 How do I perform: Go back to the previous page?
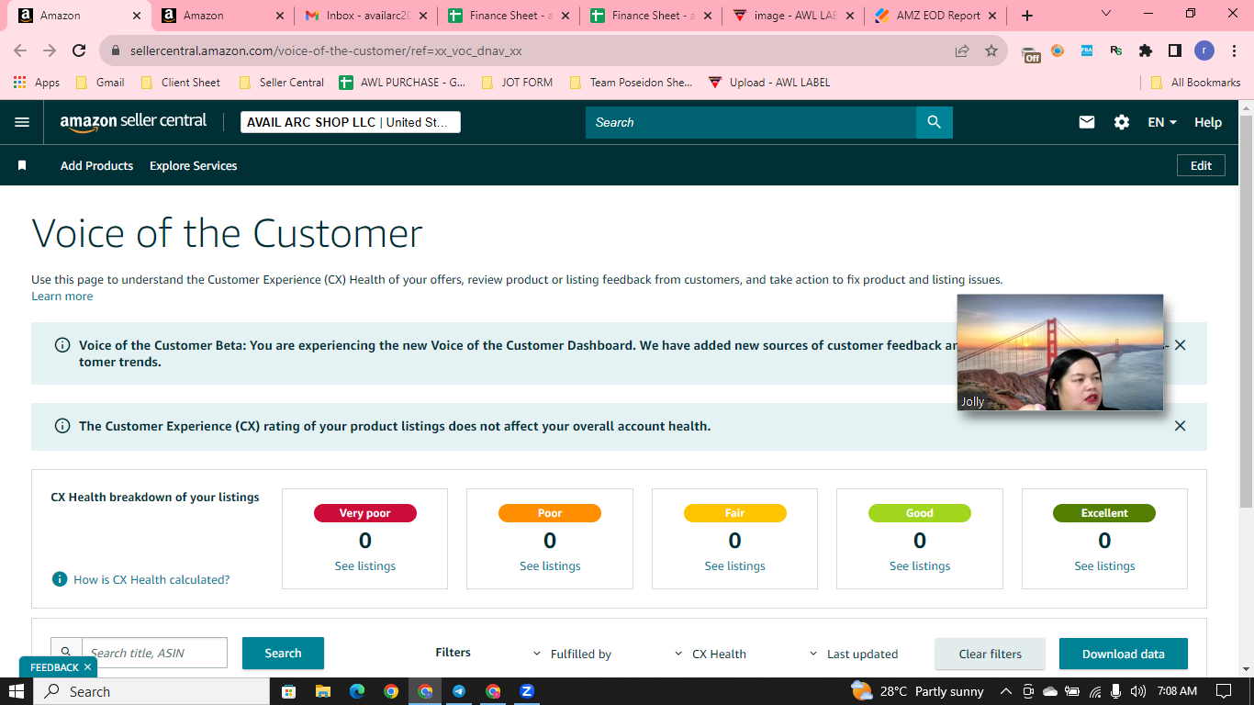coord(20,51)
